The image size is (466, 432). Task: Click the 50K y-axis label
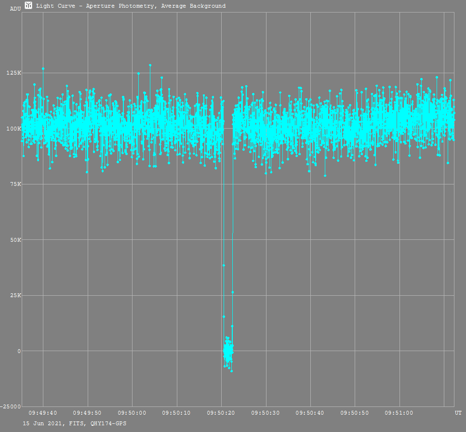pyautogui.click(x=16, y=240)
